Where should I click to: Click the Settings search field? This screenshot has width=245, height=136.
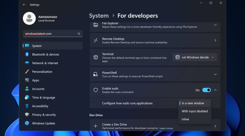53,34
